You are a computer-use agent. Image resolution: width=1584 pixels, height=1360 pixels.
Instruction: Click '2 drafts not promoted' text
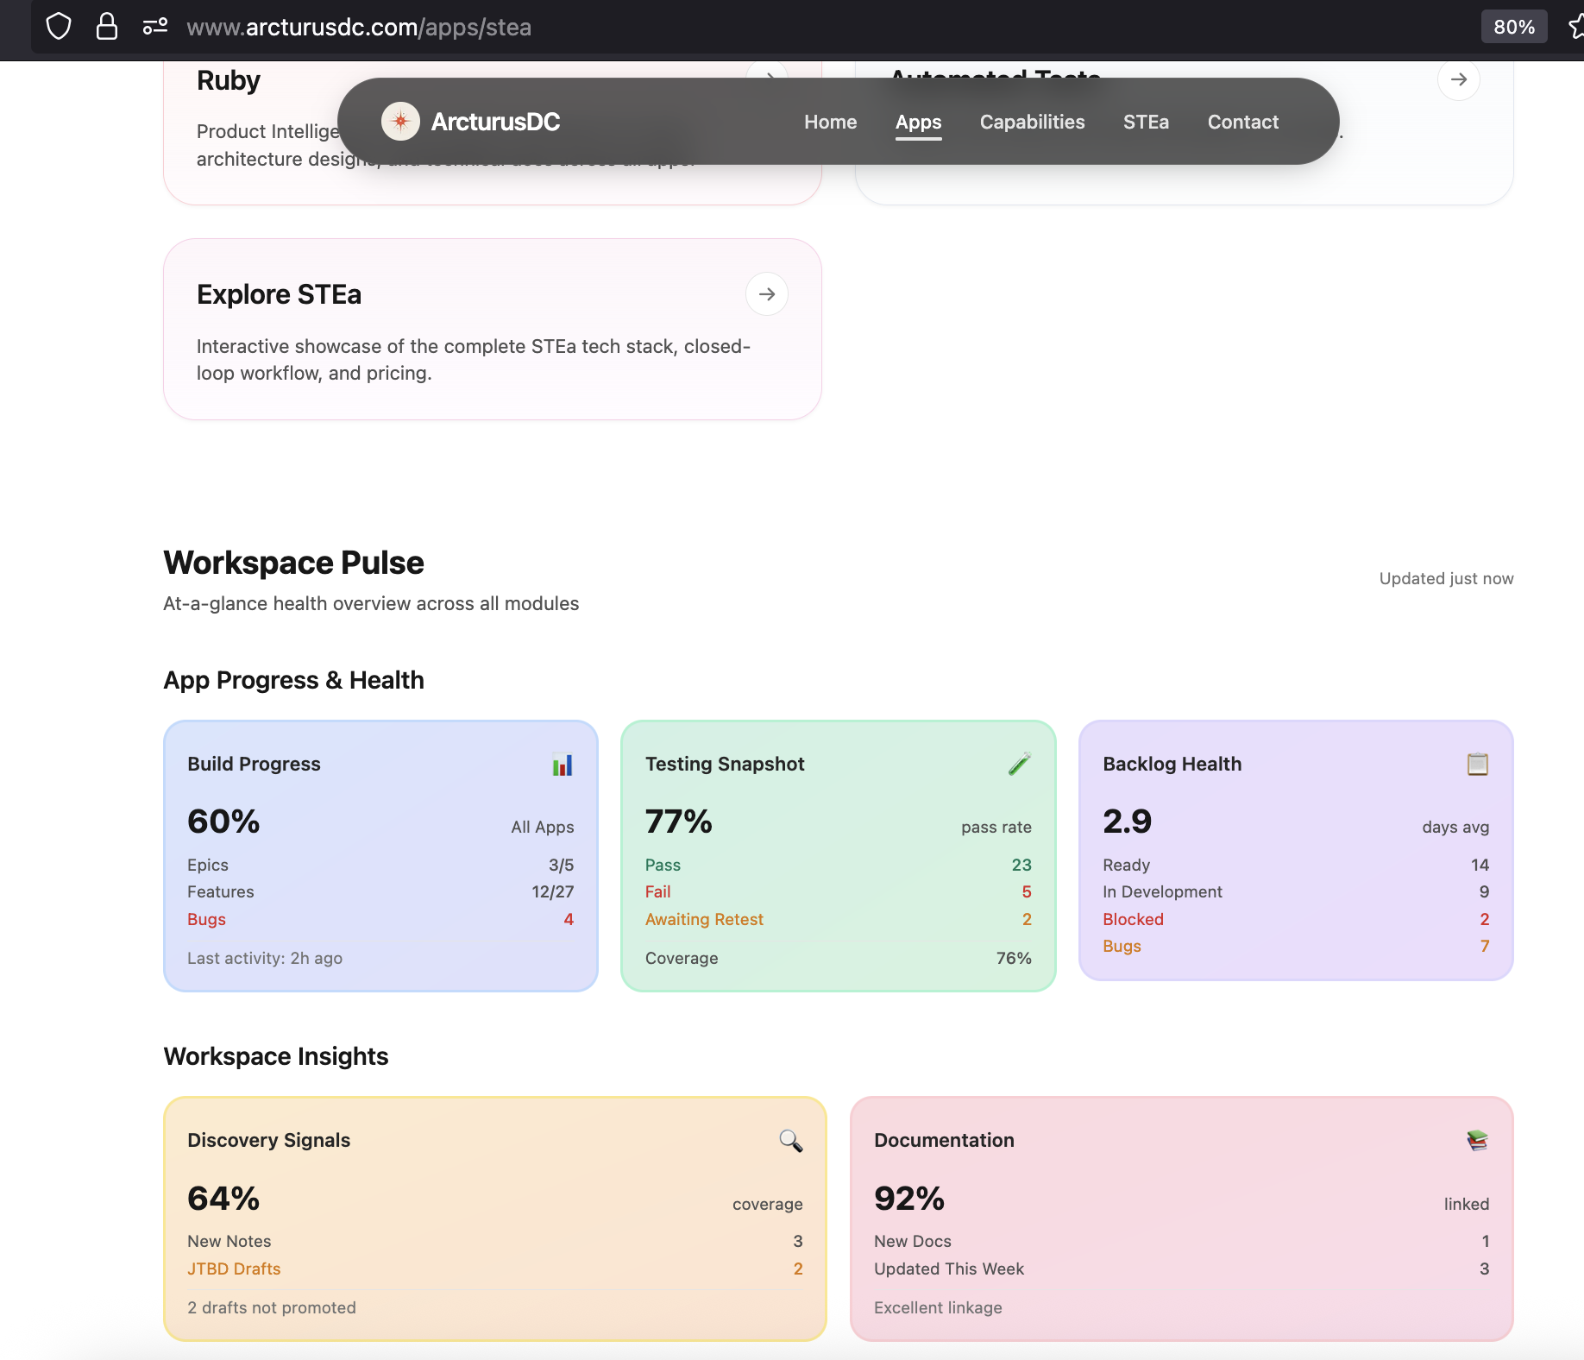(x=272, y=1307)
